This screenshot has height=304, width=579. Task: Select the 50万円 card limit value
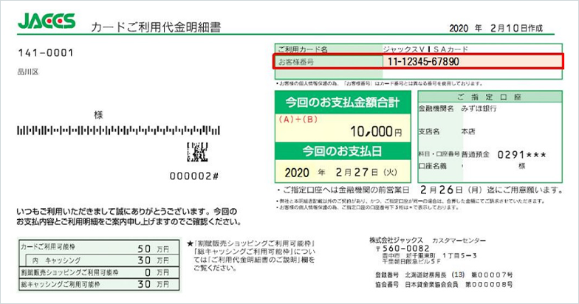[x=154, y=249]
